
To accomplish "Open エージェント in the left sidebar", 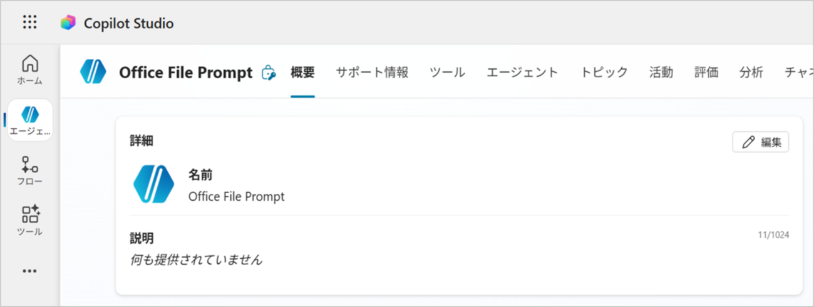I will [x=30, y=119].
